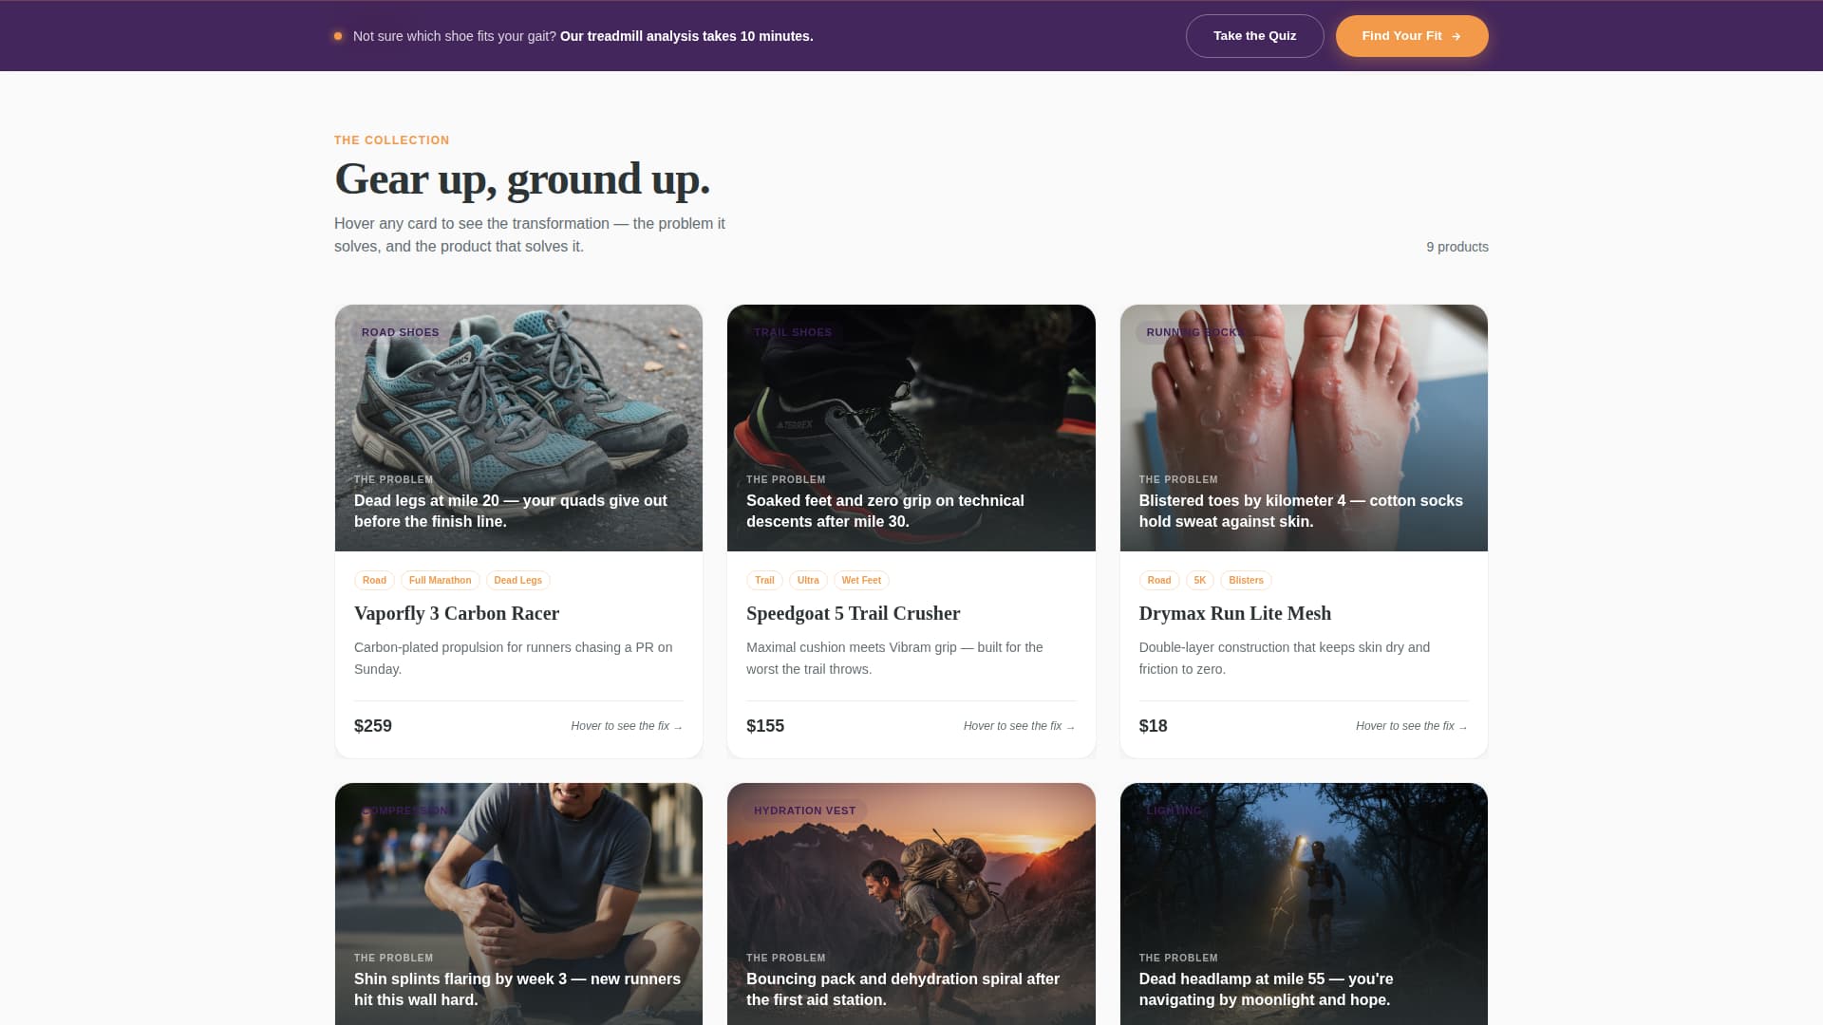Click the $259 price
Image resolution: width=1823 pixels, height=1025 pixels.
(373, 726)
